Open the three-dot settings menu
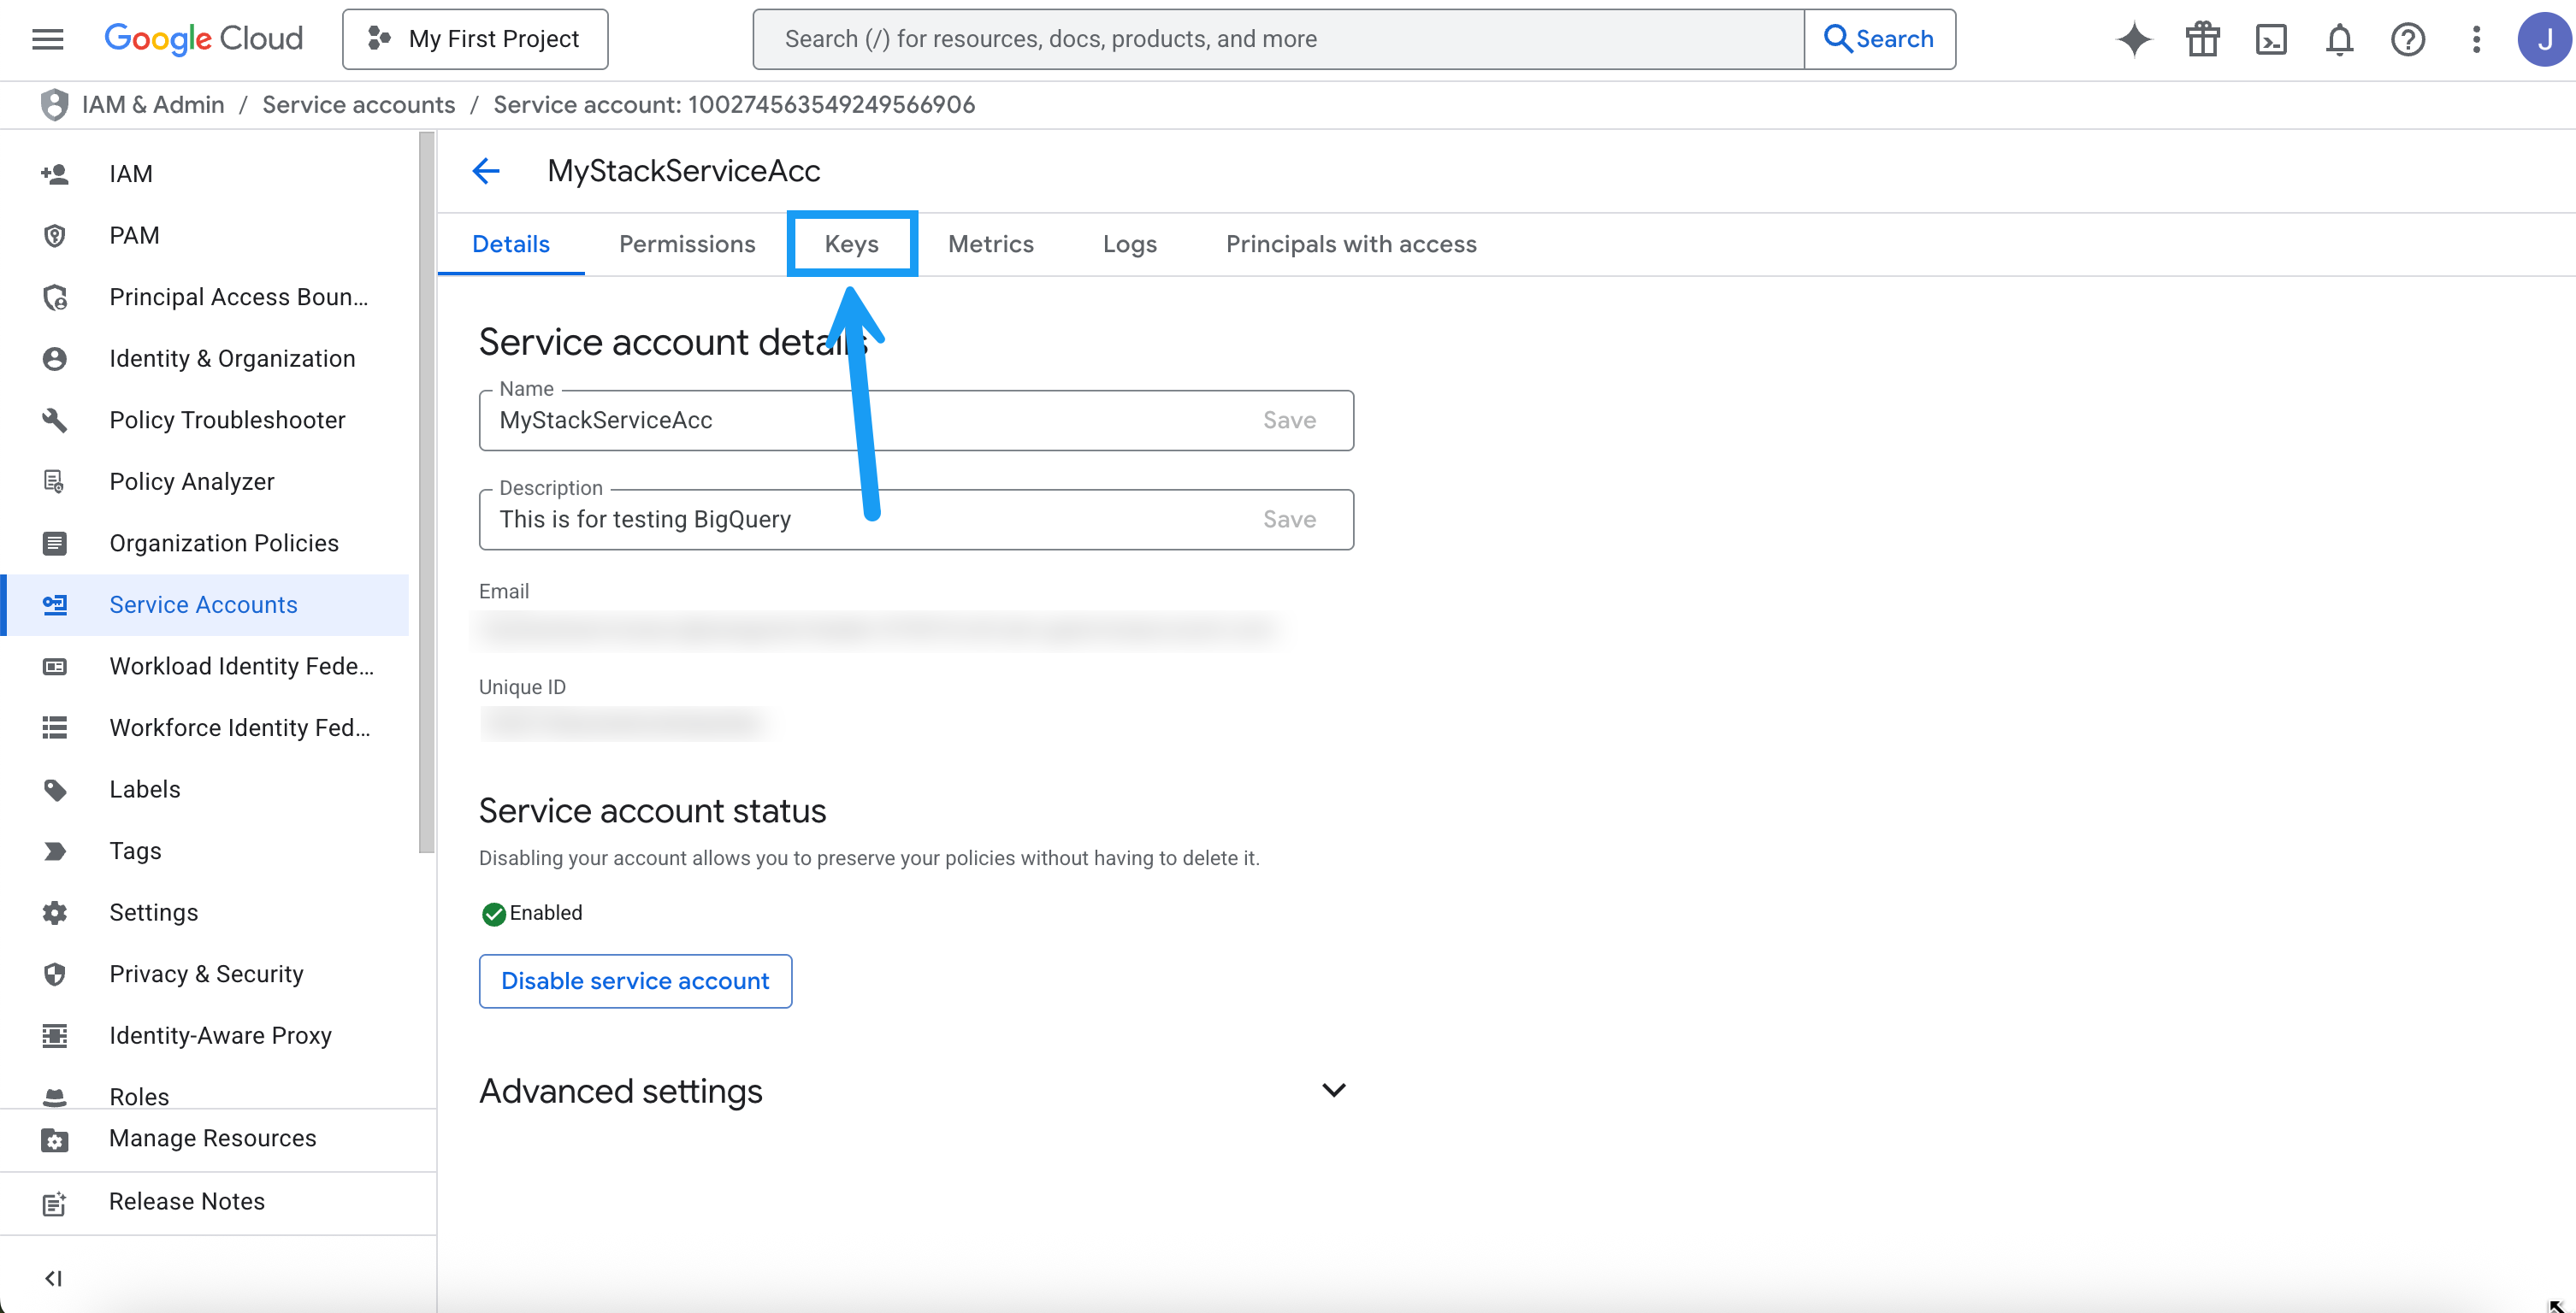 click(x=2476, y=39)
